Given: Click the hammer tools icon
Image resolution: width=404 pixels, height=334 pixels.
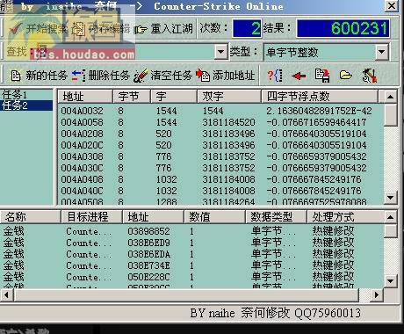Looking at the screenshot, I should (x=370, y=76).
